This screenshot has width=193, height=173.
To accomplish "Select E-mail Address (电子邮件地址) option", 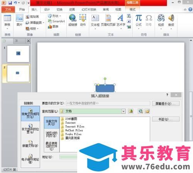I will coord(30,159).
